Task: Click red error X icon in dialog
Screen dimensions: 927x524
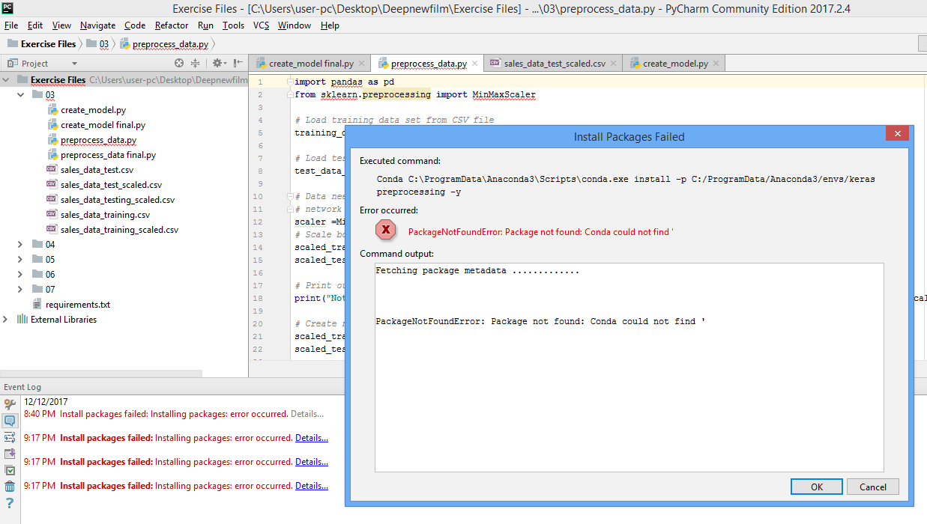Action: (x=386, y=230)
